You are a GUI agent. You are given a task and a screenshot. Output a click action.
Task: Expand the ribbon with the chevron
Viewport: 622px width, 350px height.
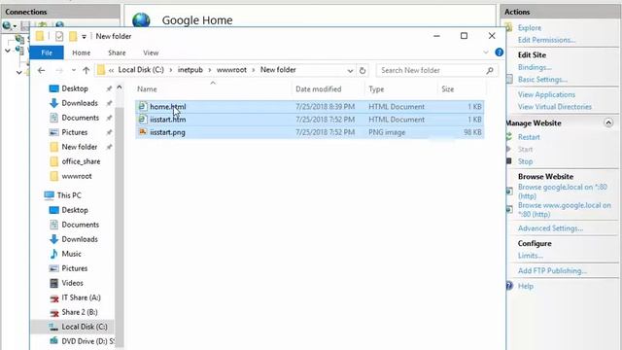tap(486, 52)
